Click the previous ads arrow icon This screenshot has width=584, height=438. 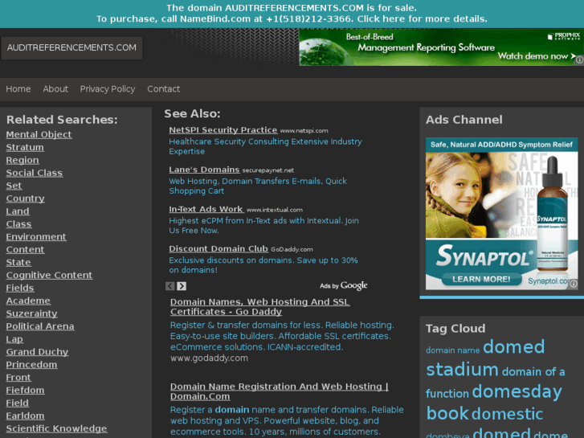(x=169, y=286)
